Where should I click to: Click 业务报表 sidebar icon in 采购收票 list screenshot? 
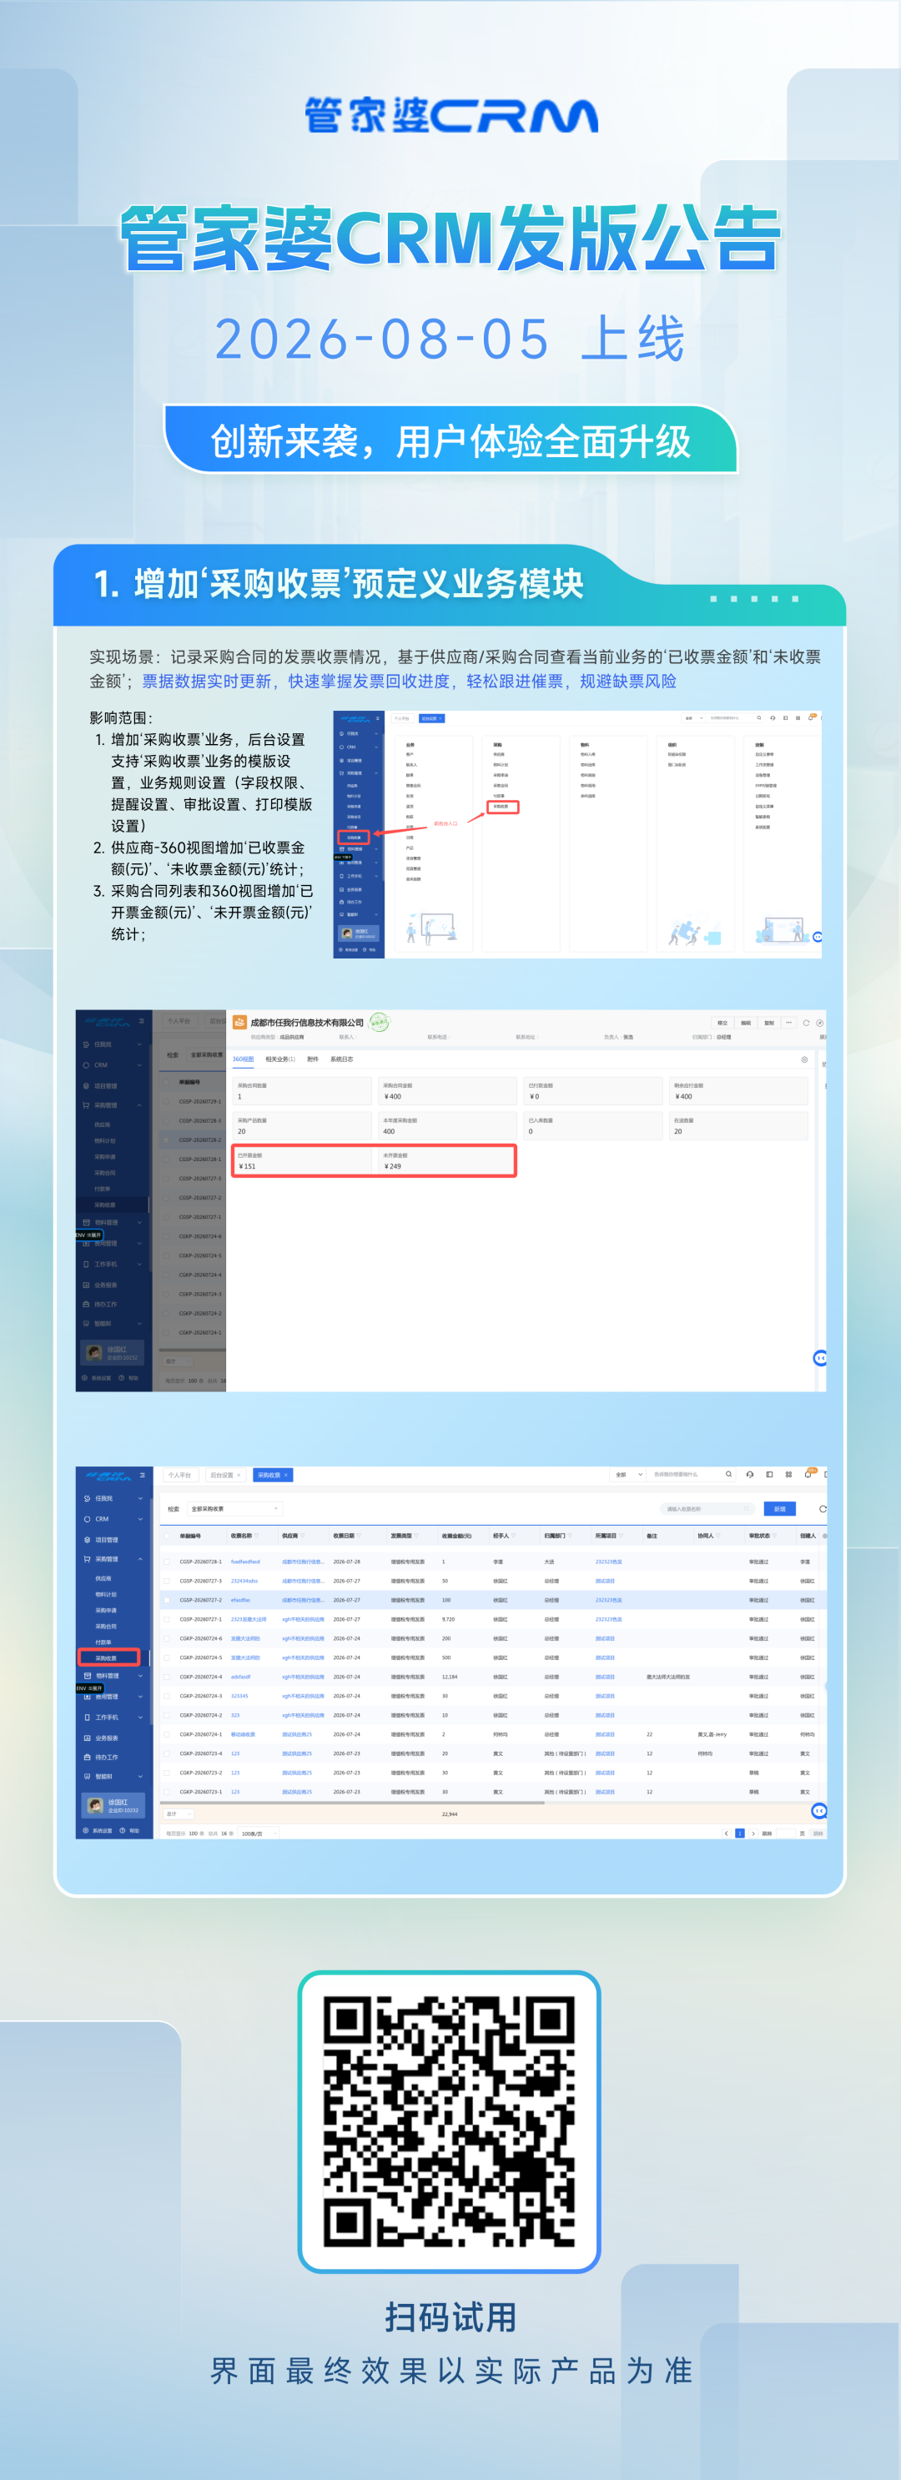[87, 1738]
